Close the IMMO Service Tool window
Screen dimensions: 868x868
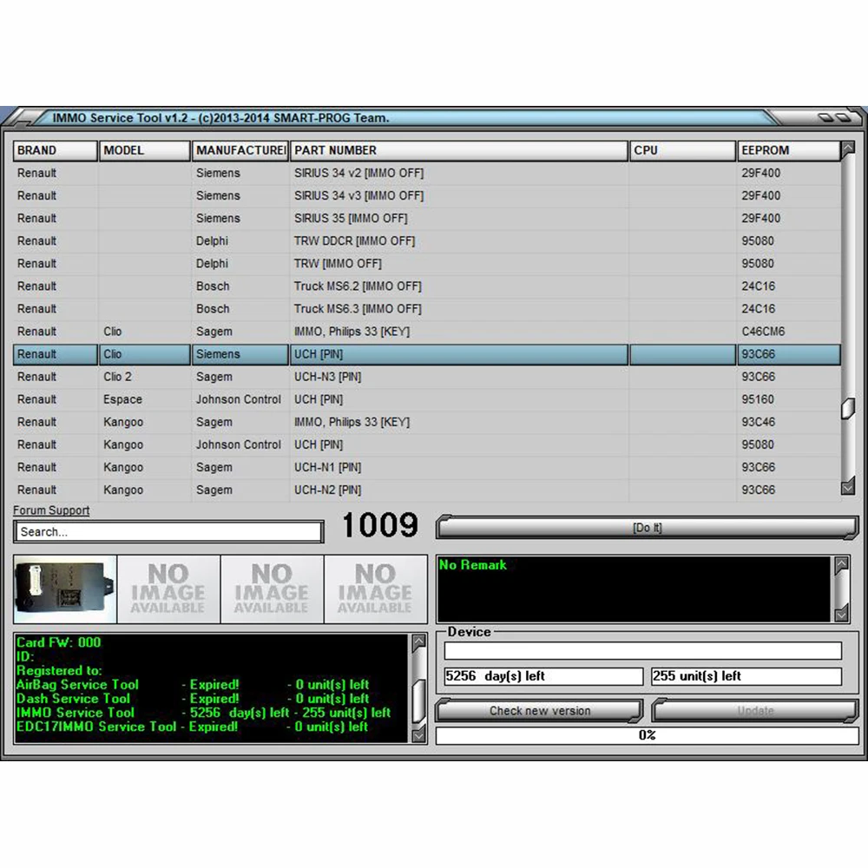tap(843, 117)
